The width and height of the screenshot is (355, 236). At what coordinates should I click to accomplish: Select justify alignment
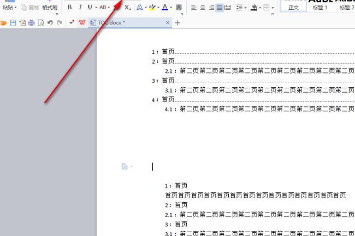[x=220, y=8]
